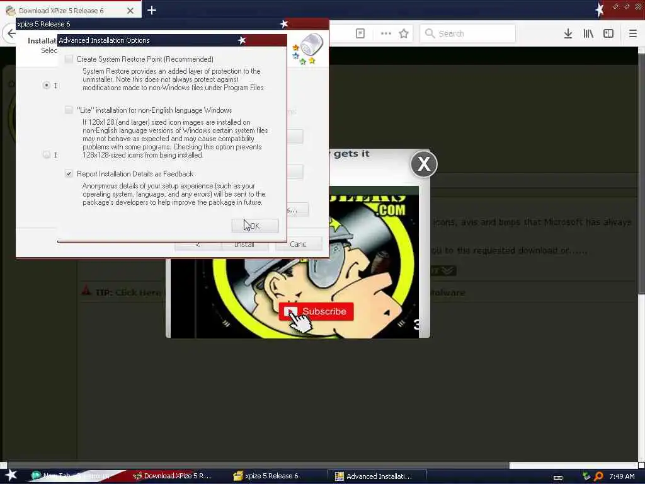Toggle the sidebar icon in Firefox toolbar
Screen dimensions: 645x484
click(x=608, y=33)
